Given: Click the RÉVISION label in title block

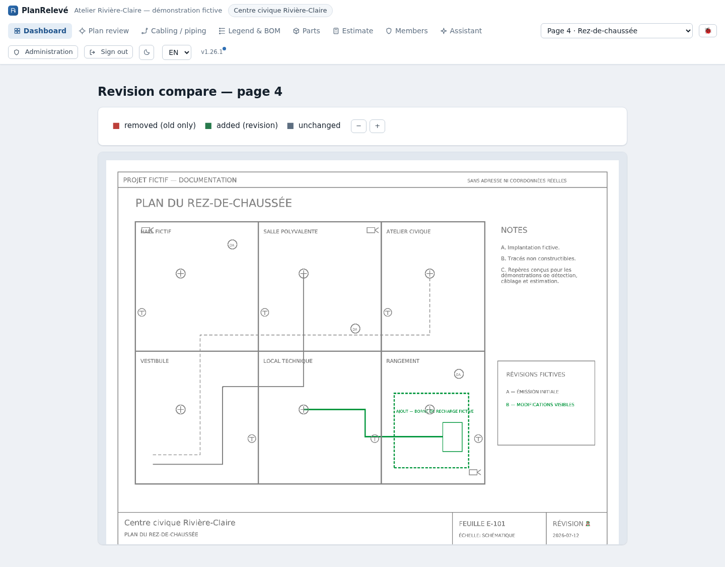Looking at the screenshot, I should [568, 524].
